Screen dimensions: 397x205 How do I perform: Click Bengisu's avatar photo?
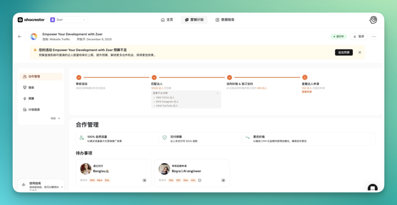pyautogui.click(x=86, y=169)
